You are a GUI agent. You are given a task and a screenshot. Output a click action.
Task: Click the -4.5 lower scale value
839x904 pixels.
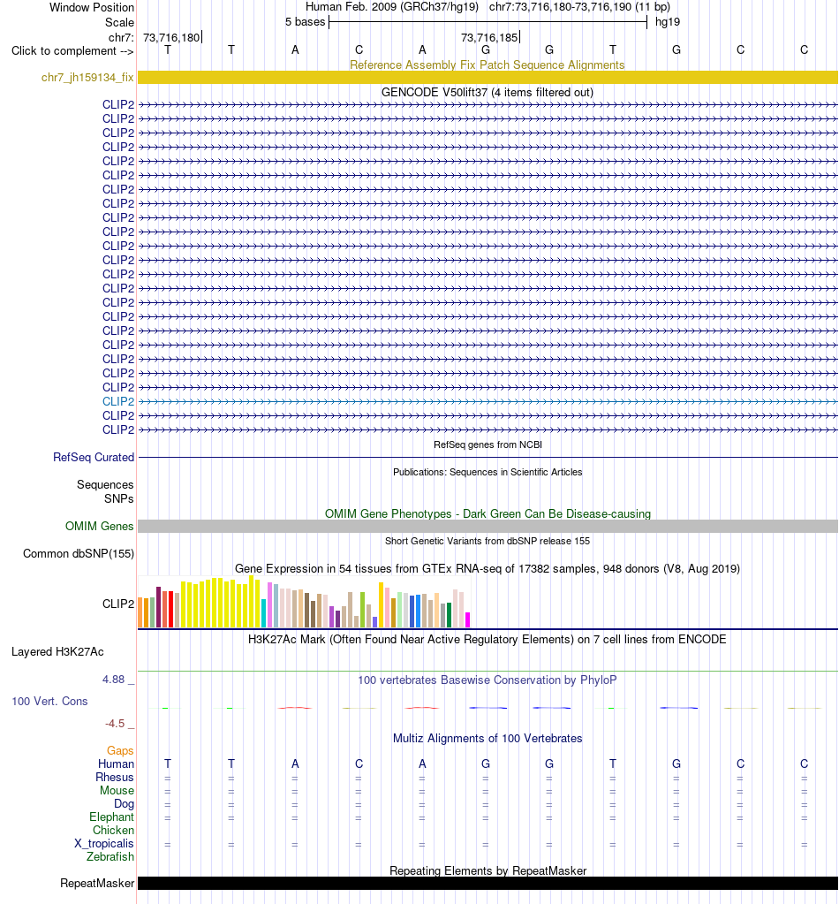pyautogui.click(x=115, y=724)
